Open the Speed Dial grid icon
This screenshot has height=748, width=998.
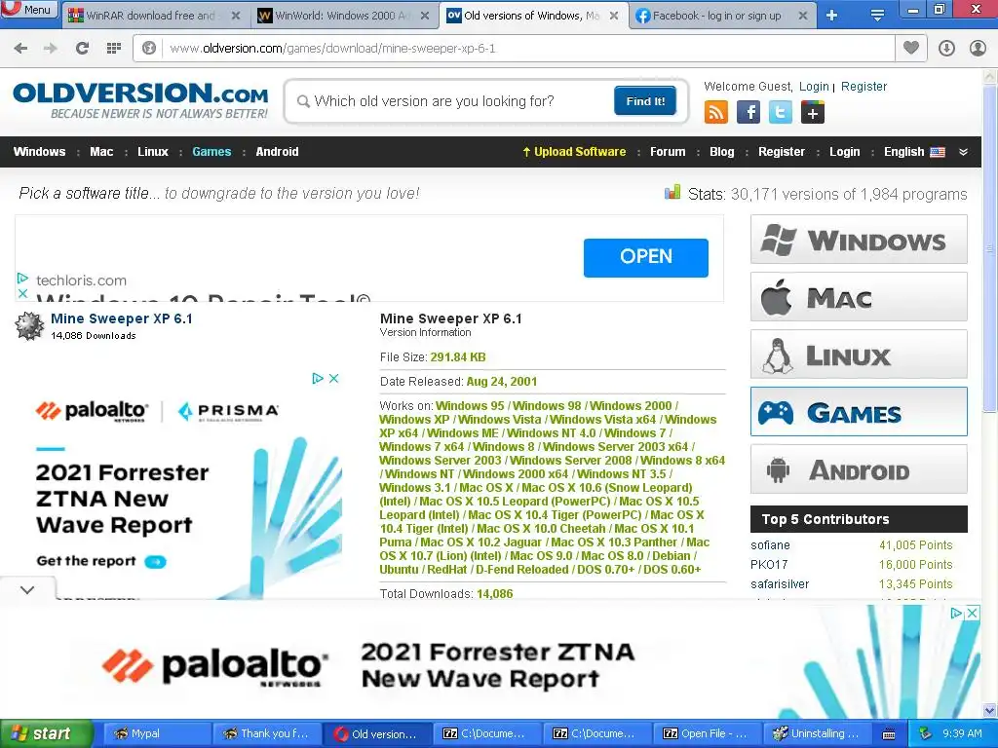tap(114, 49)
